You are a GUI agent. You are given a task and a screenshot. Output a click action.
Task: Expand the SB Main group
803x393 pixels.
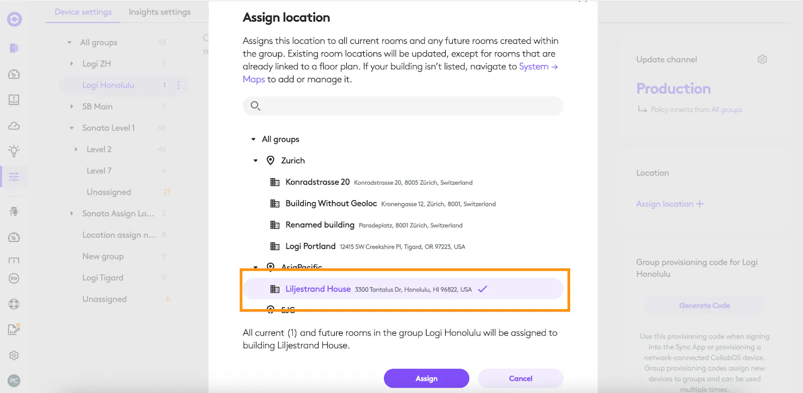click(71, 106)
